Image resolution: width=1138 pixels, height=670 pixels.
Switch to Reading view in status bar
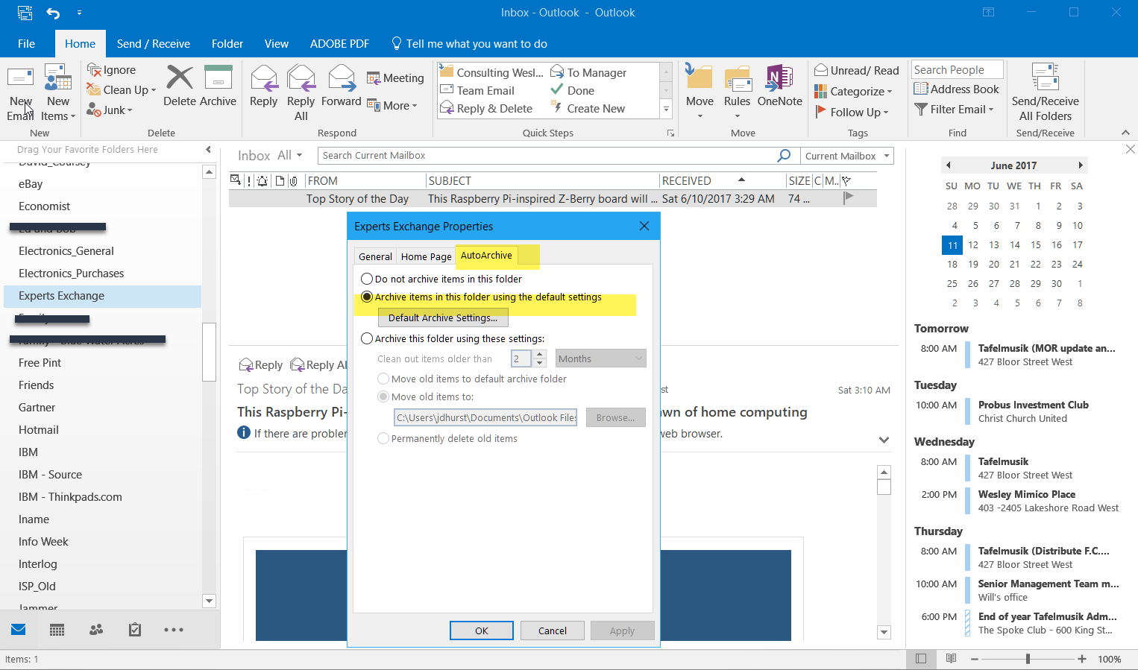click(x=951, y=659)
